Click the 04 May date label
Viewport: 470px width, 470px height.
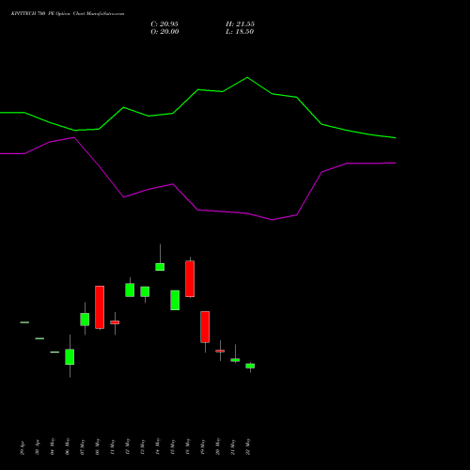(53, 446)
